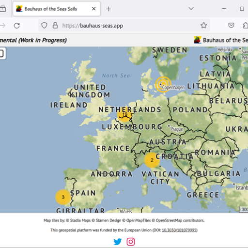Viewport: 248px width, 248px height.
Task: Open the recent browsing sidebar icon
Action: tap(3, 9)
